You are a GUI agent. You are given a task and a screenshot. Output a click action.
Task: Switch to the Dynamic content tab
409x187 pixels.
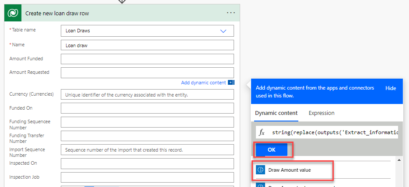tap(276, 113)
